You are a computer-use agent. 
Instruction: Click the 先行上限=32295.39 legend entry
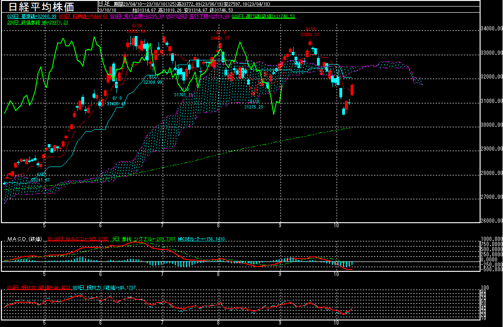pyautogui.click(x=137, y=16)
